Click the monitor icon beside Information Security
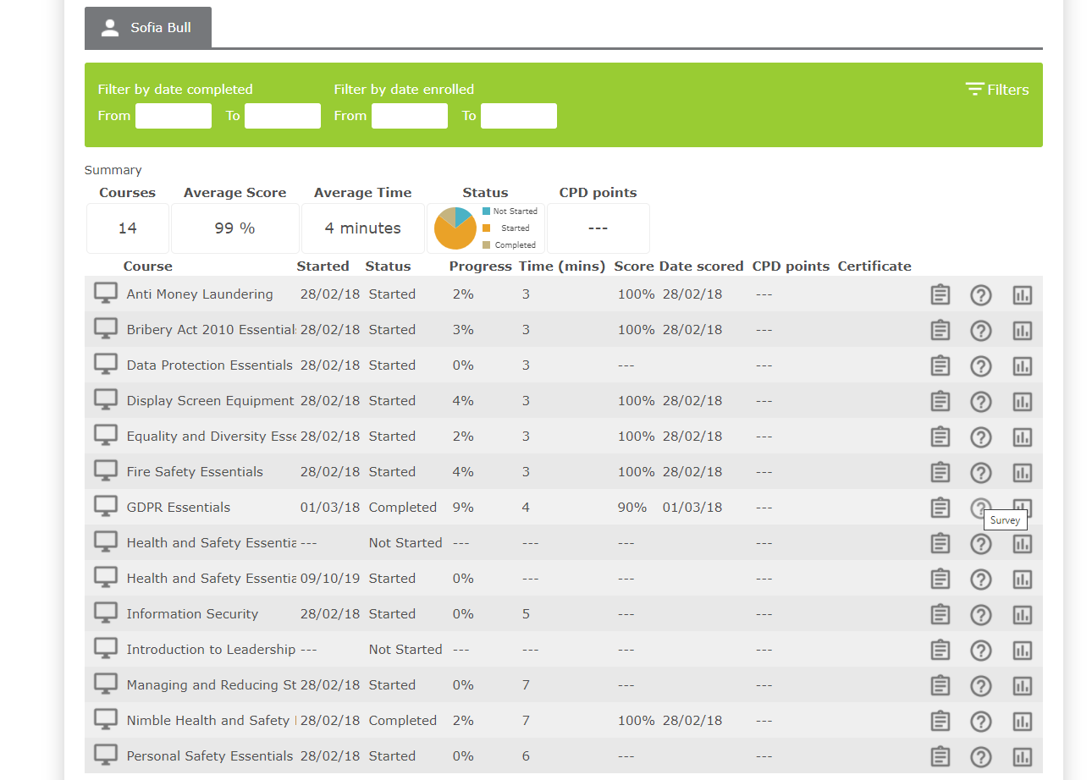 click(x=105, y=613)
